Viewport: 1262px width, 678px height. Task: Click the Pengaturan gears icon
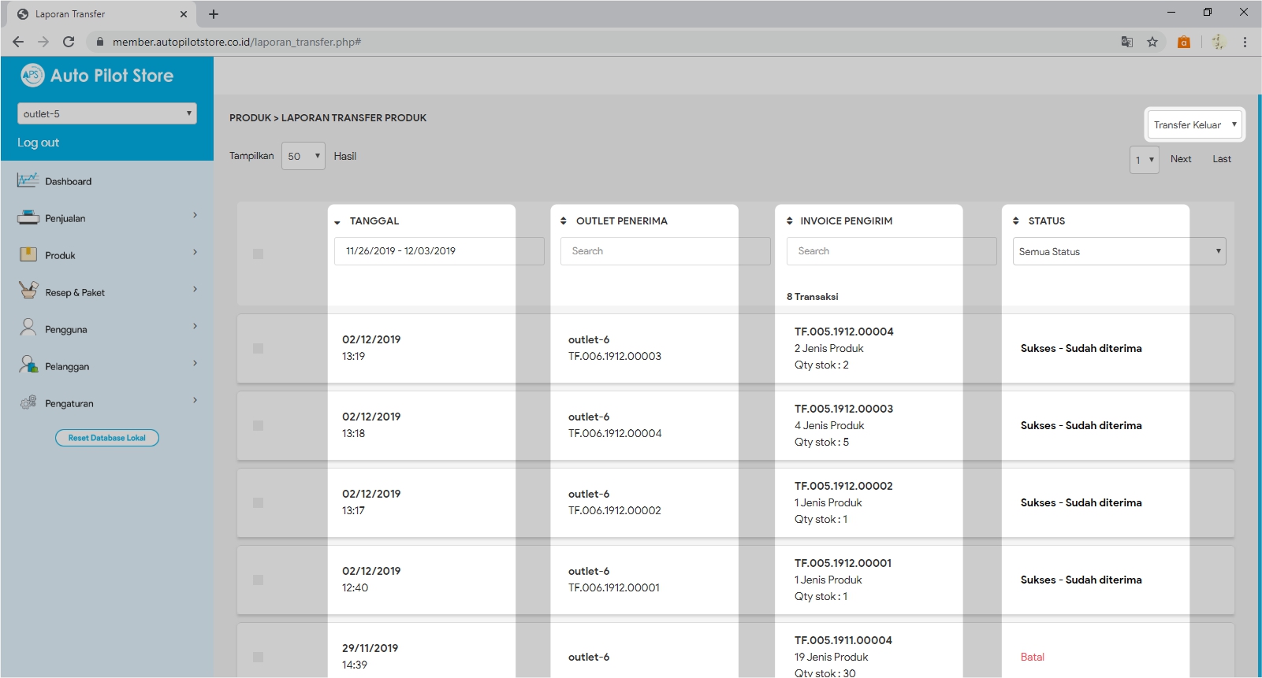coord(28,402)
